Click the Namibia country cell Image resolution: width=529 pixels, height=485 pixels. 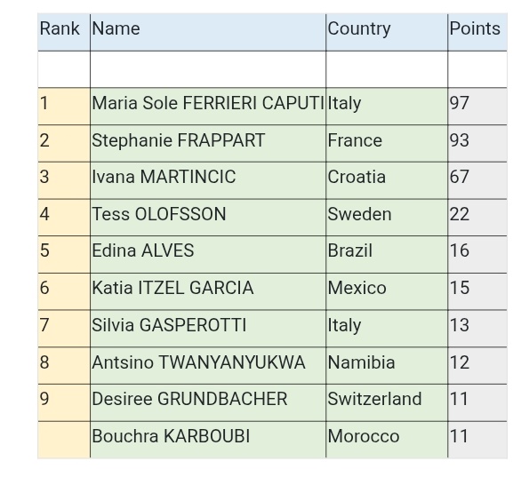click(x=387, y=366)
